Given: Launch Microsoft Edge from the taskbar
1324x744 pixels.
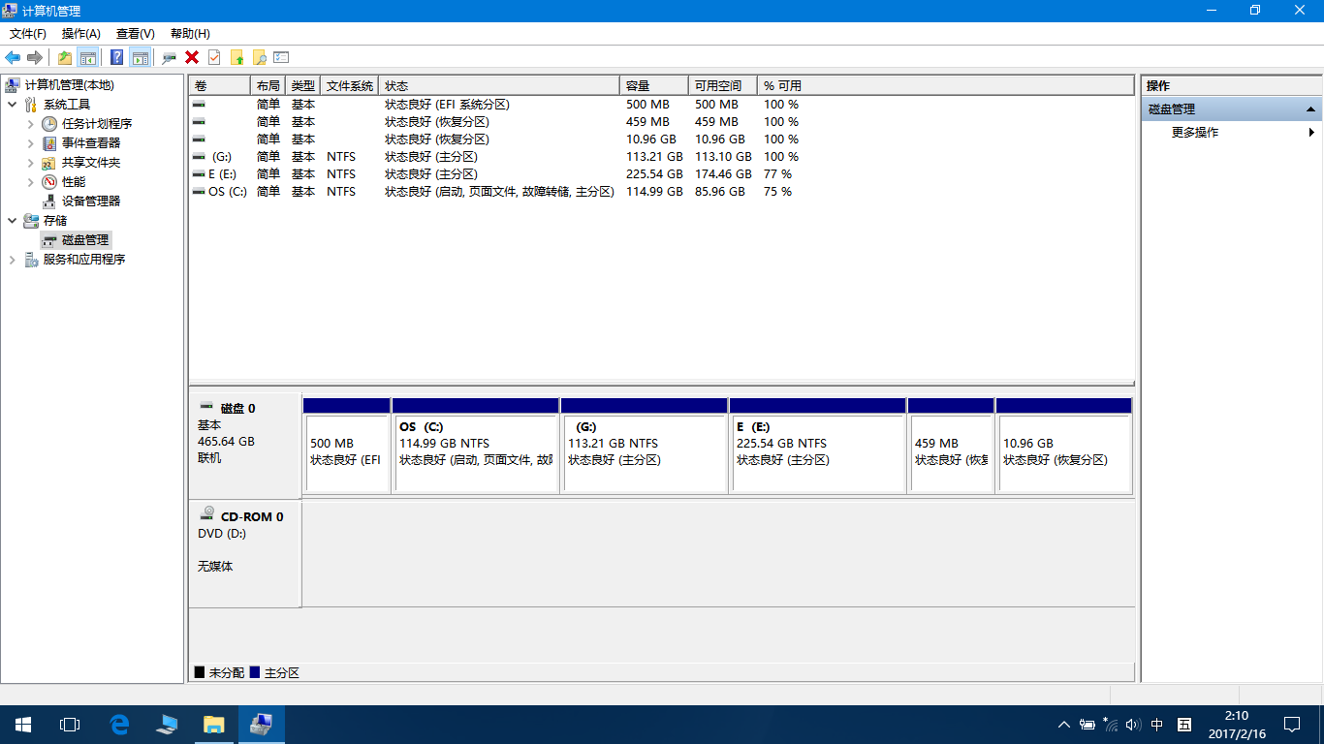Looking at the screenshot, I should [119, 725].
